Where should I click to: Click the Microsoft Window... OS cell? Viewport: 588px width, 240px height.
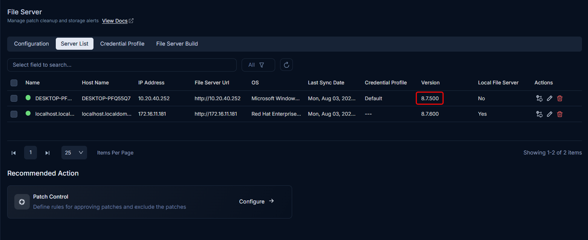276,98
